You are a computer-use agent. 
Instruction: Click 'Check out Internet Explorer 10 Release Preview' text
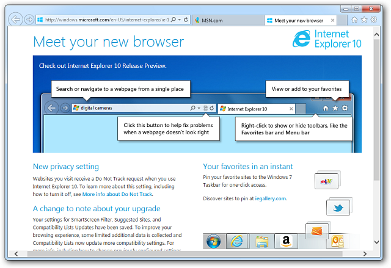[x=103, y=66]
